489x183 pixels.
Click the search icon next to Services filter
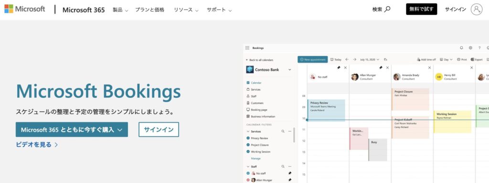coord(283,131)
